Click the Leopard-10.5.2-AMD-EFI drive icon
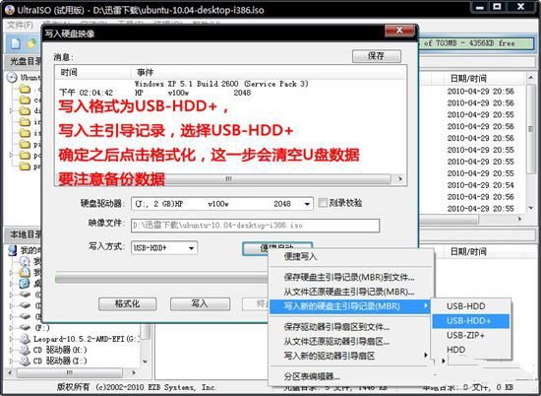The width and height of the screenshot is (541, 396). pyautogui.click(x=25, y=339)
